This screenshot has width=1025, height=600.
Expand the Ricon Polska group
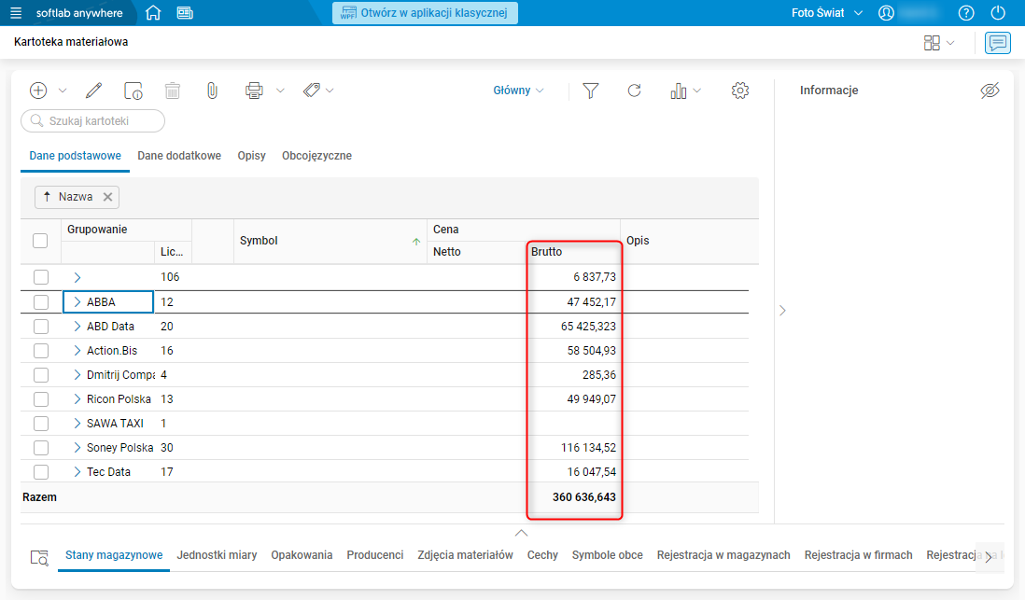click(77, 398)
